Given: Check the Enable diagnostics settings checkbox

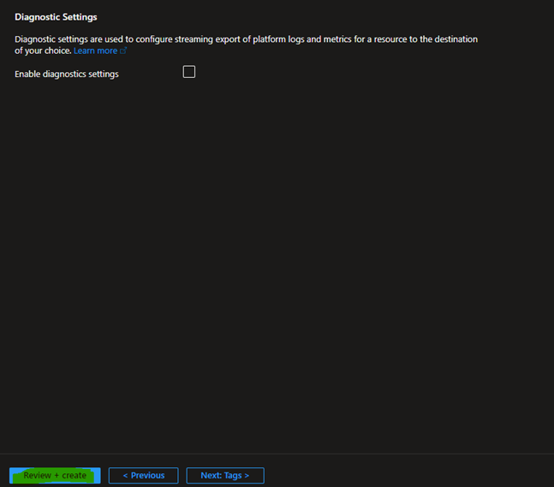Looking at the screenshot, I should (189, 72).
